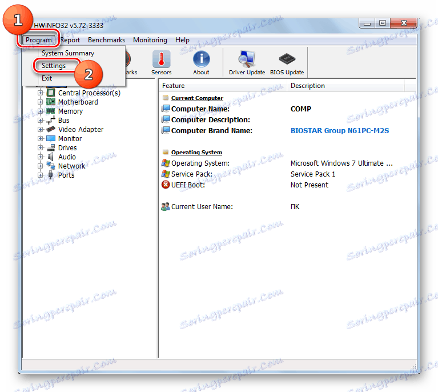The height and width of the screenshot is (392, 438).
Task: Open the Monitoring menu
Action: tap(150, 40)
